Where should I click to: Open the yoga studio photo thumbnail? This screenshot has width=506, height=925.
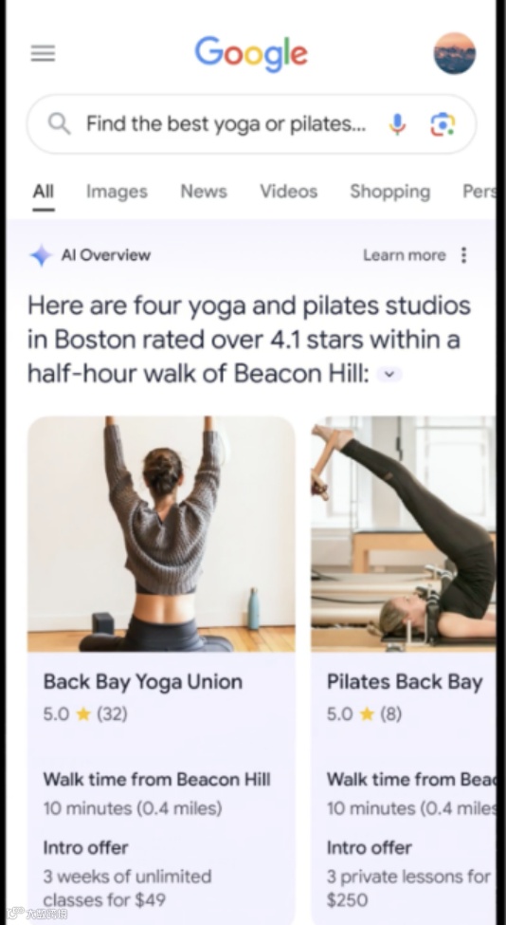161,534
